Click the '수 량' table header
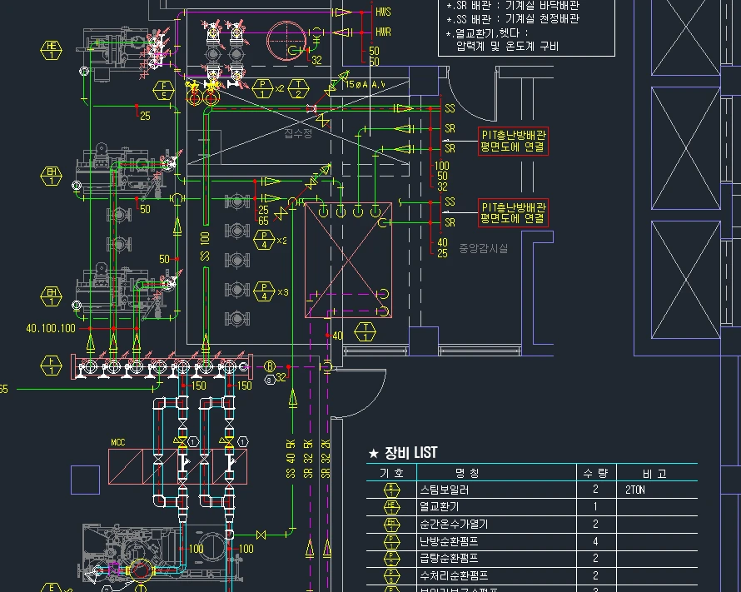The height and width of the screenshot is (592, 741). coord(595,473)
